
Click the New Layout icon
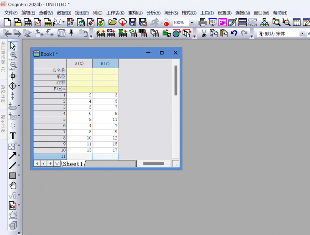[71, 22]
